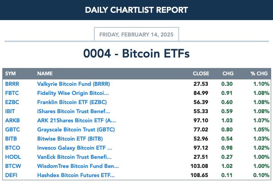The height and width of the screenshot is (183, 273).
Task: Click Invesco Galaxy Bitcoin ETF link
Action: [x=75, y=148]
